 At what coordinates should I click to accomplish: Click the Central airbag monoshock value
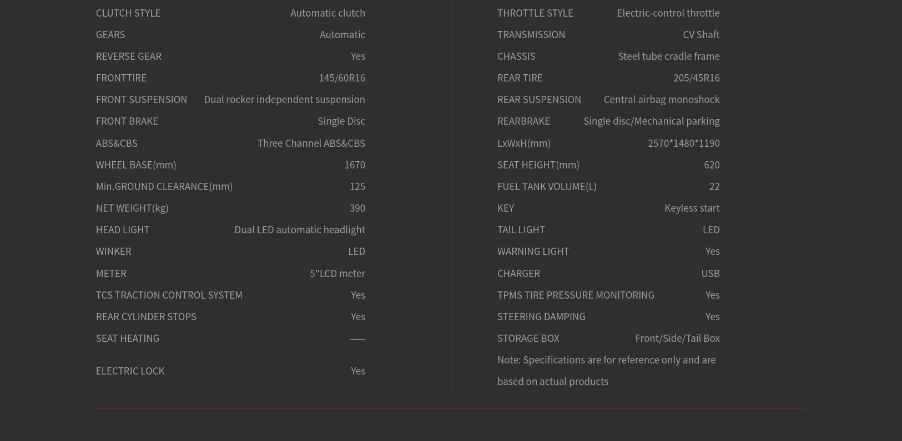[662, 100]
